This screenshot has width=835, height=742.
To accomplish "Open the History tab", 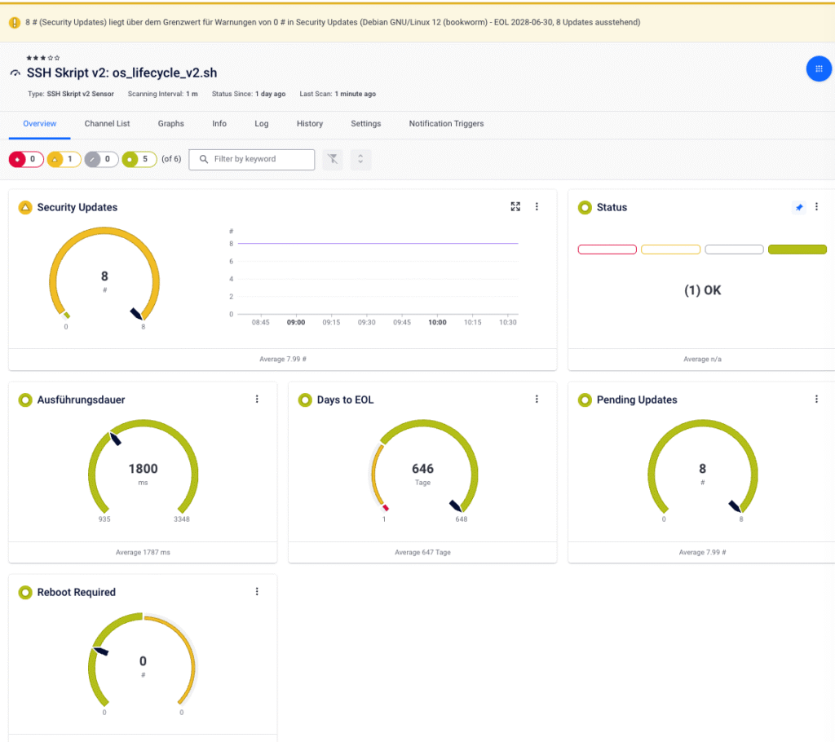I will click(x=310, y=124).
